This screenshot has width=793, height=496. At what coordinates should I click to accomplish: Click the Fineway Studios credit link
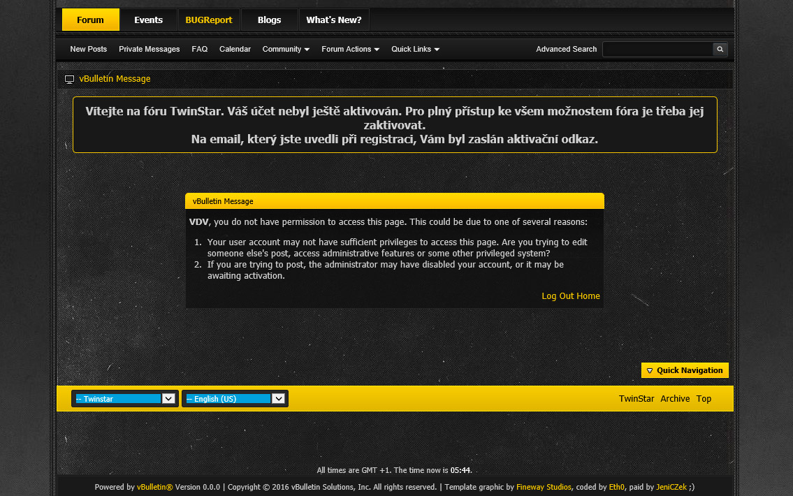pyautogui.click(x=544, y=487)
